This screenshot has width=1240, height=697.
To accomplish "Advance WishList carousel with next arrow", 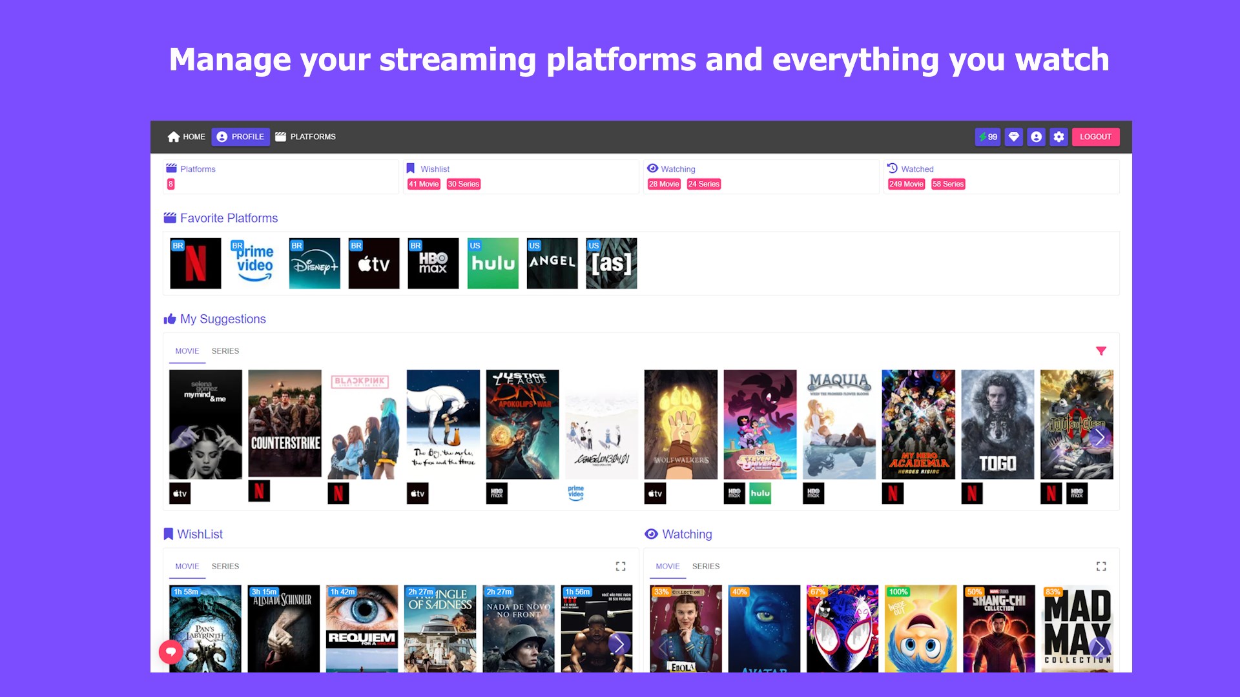I will [x=619, y=643].
